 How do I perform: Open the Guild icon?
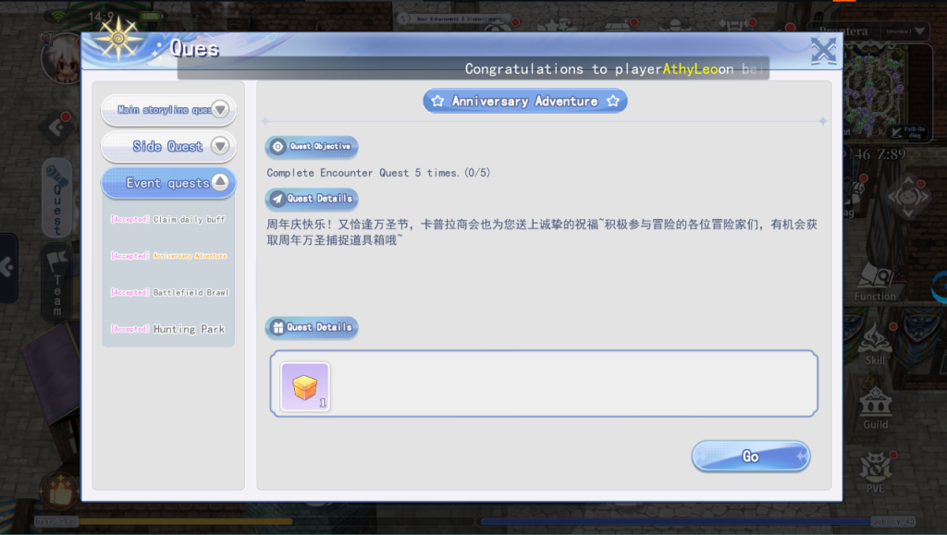[875, 407]
